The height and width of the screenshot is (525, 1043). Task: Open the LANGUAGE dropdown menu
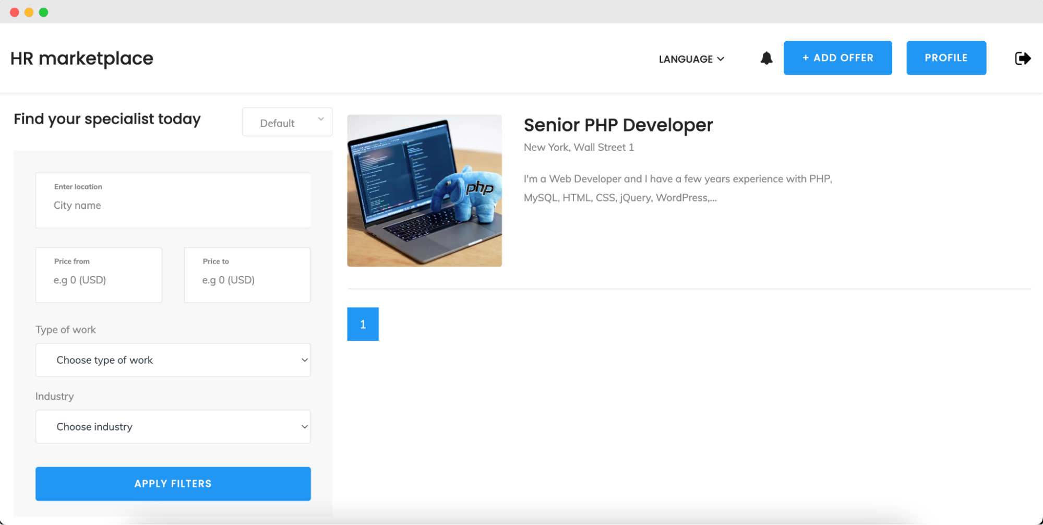691,59
